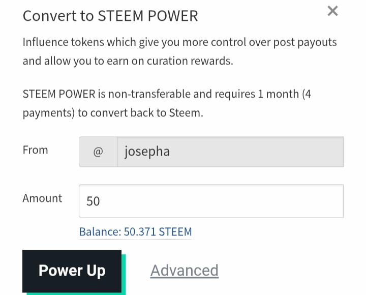Viewport: 366px width, 295px height.
Task: Click the Amount field label
Action: [42, 198]
